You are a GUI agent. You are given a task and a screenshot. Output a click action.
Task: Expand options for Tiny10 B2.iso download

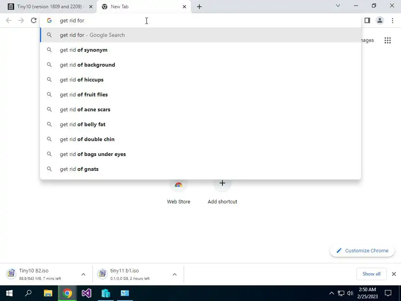[83, 274]
